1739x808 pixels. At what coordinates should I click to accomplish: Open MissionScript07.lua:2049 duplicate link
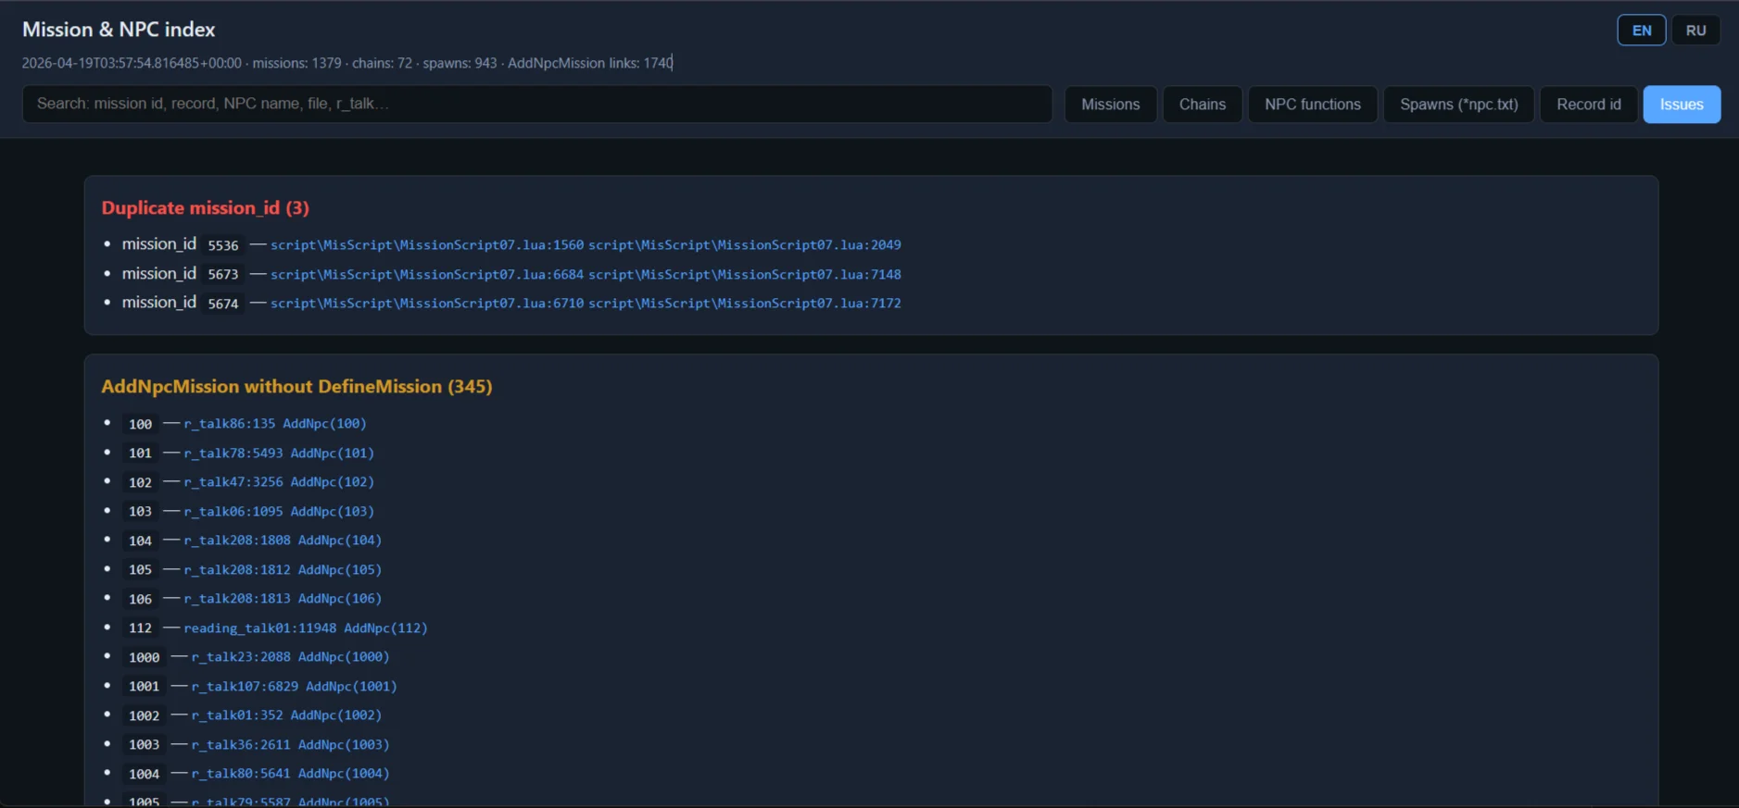pyautogui.click(x=744, y=245)
